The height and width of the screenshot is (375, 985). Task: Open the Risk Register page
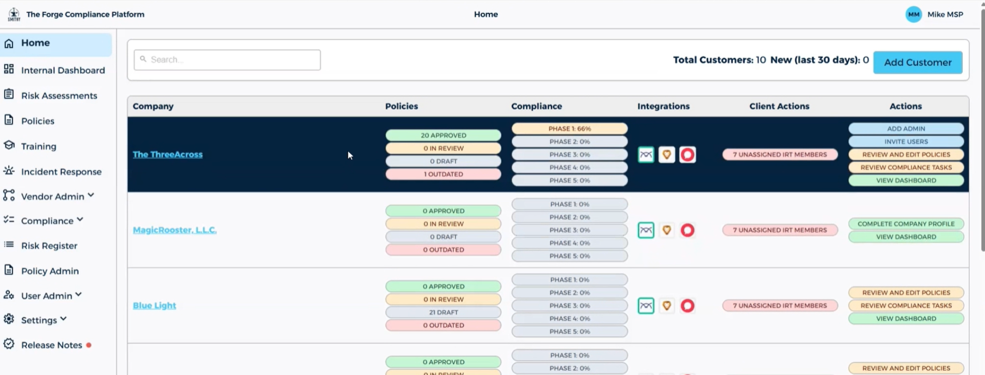[49, 246]
